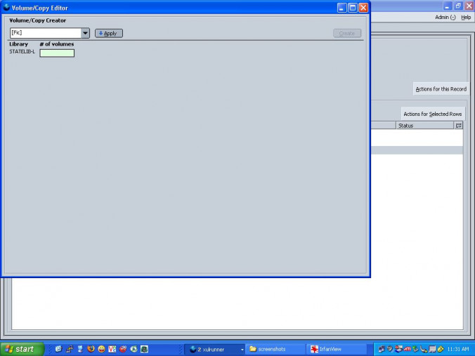Click the Volume/Copy Creator heading

pyautogui.click(x=37, y=20)
